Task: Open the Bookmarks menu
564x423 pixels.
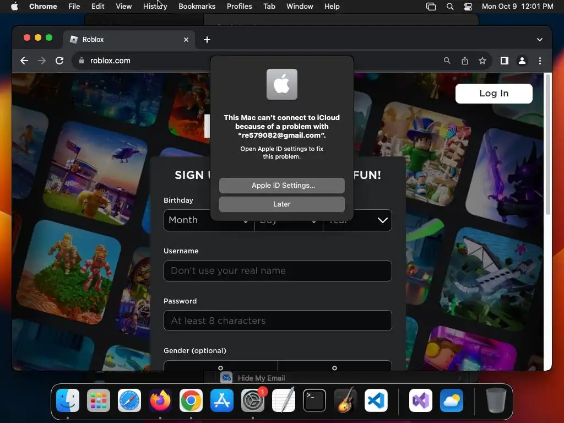Action: point(197,6)
